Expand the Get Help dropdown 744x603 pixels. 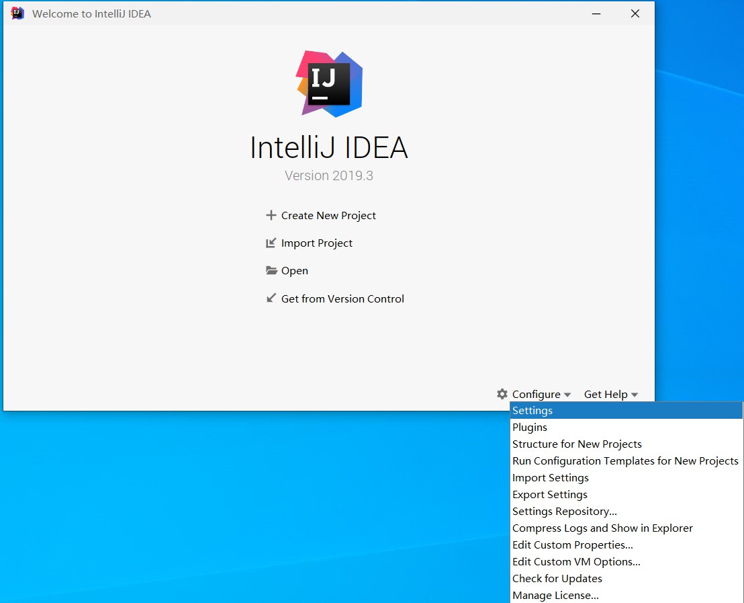pyautogui.click(x=610, y=395)
